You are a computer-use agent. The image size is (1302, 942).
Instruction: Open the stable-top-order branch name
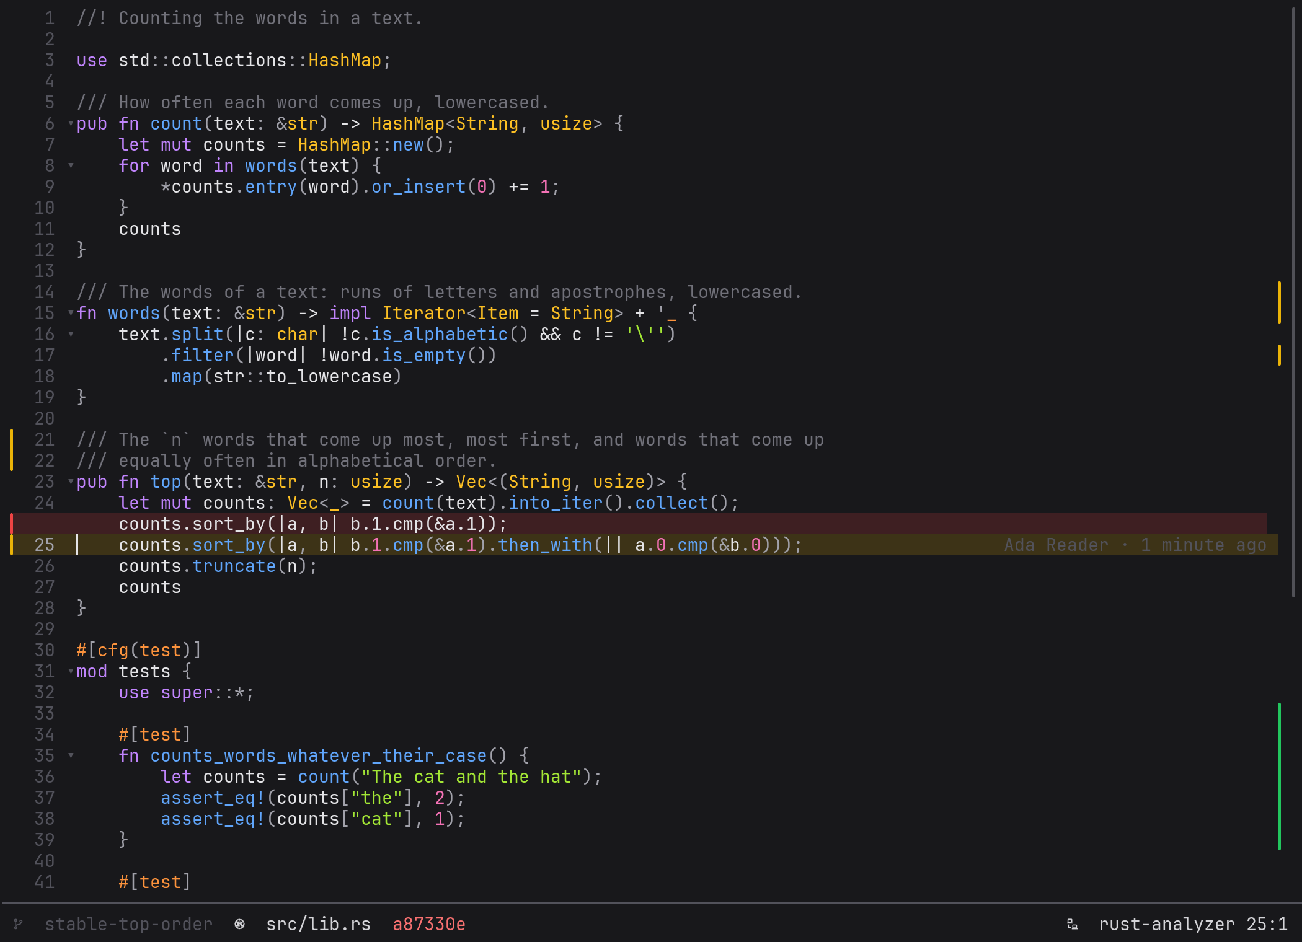128,924
